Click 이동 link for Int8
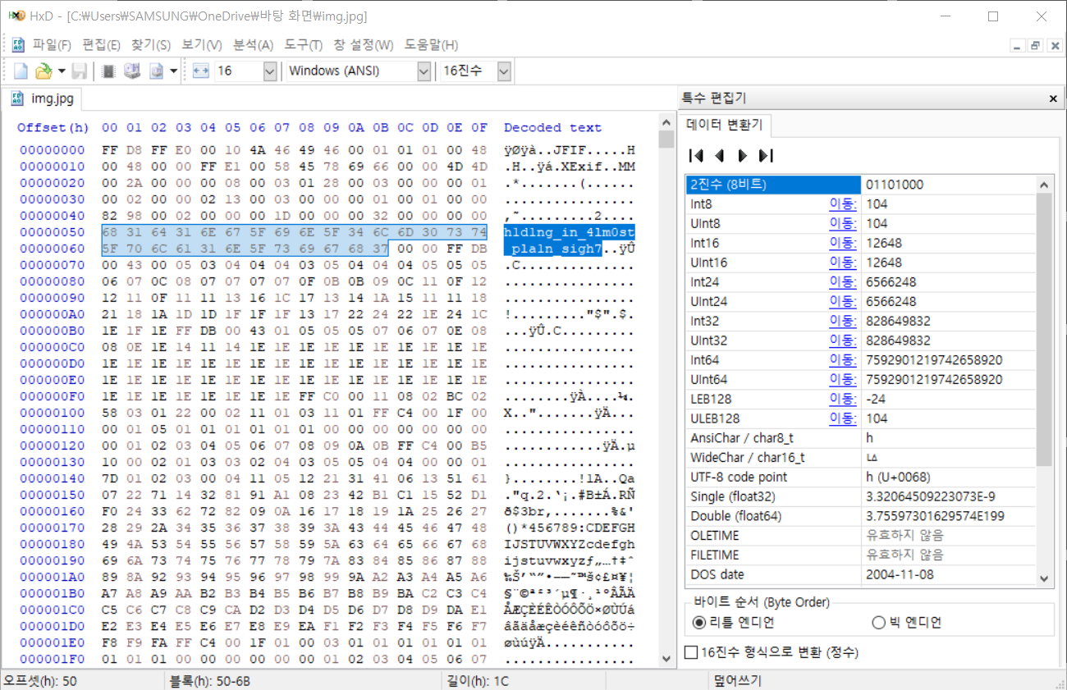This screenshot has height=690, width=1067. coord(842,203)
